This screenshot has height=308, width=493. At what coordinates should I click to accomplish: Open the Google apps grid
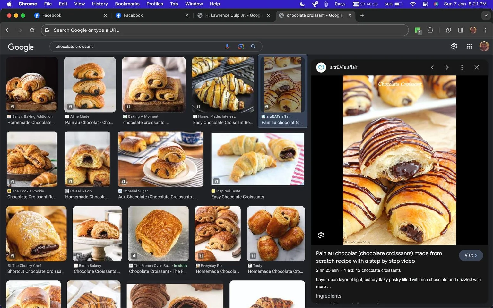[x=470, y=47]
